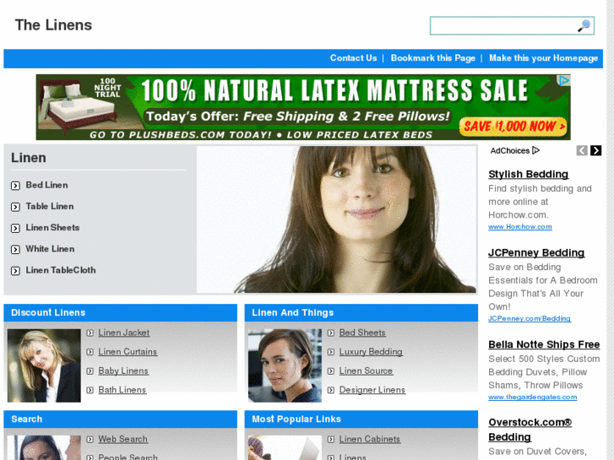Viewport: 614px width, 460px height.
Task: Click the Search section header
Action: (120, 419)
